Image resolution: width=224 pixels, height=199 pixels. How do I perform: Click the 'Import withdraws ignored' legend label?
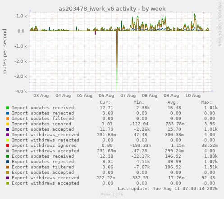44,146
